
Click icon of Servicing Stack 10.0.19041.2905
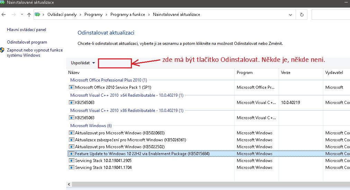71,160
